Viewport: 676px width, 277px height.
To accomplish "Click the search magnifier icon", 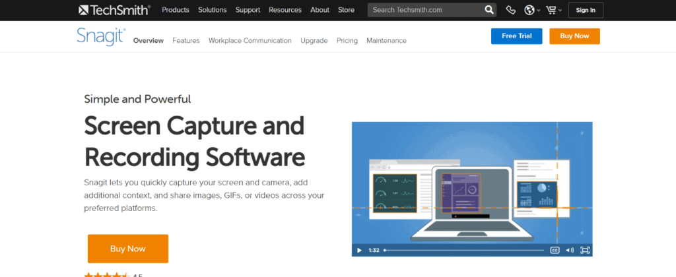I will click(x=489, y=10).
